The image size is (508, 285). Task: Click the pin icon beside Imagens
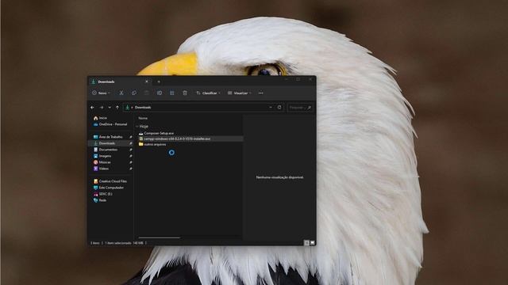(130, 156)
